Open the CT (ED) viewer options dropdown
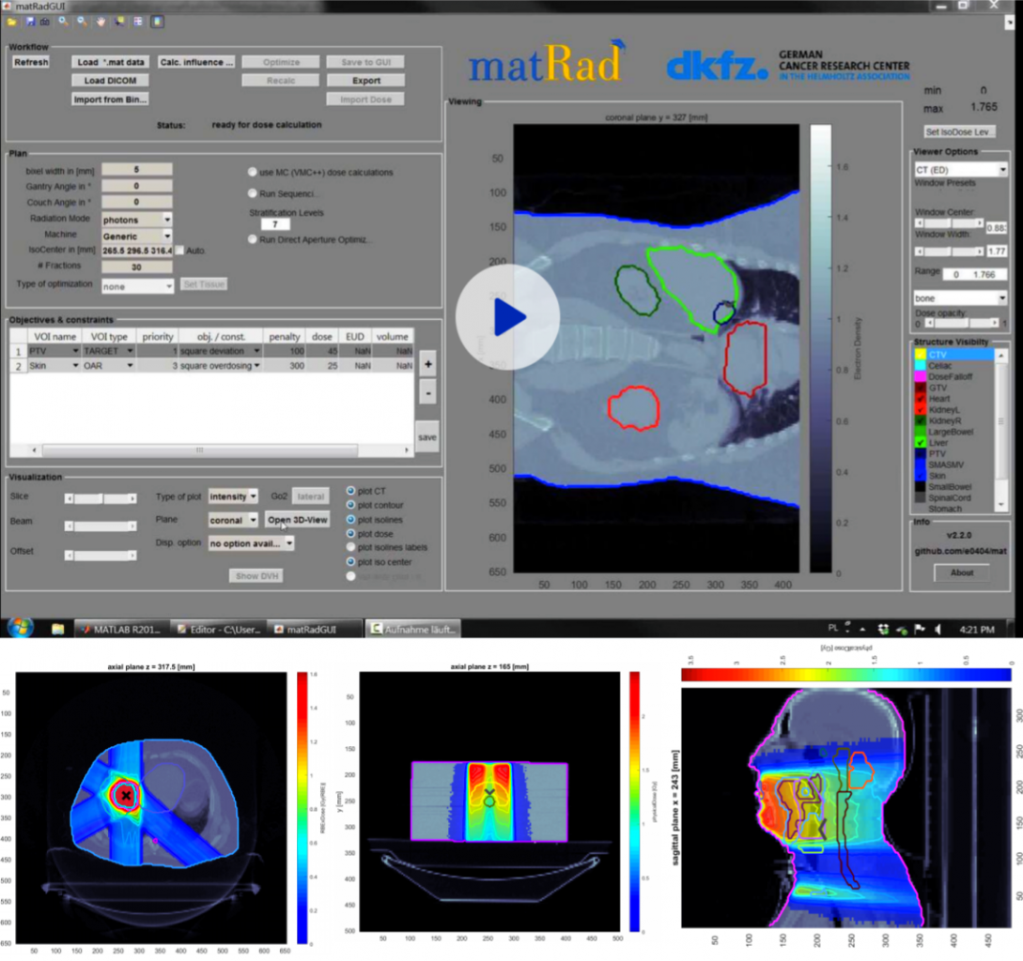The image size is (1023, 961). point(1002,170)
